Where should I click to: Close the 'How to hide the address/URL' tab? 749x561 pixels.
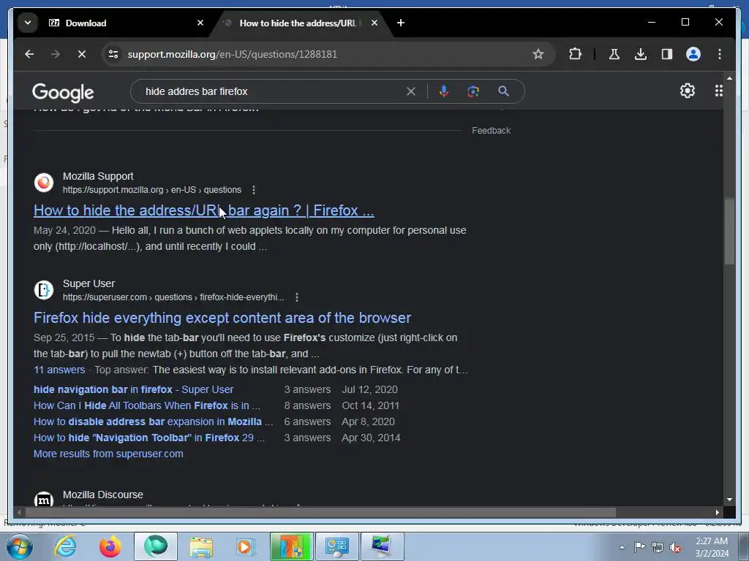point(374,23)
